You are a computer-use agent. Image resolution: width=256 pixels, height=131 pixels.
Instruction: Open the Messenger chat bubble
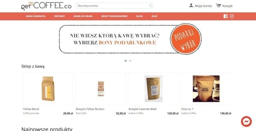[246, 121]
